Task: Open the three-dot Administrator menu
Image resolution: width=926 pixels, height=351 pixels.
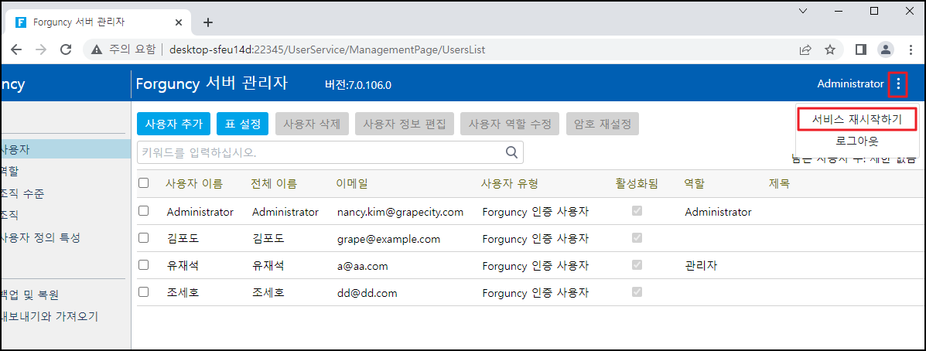Action: click(x=897, y=83)
